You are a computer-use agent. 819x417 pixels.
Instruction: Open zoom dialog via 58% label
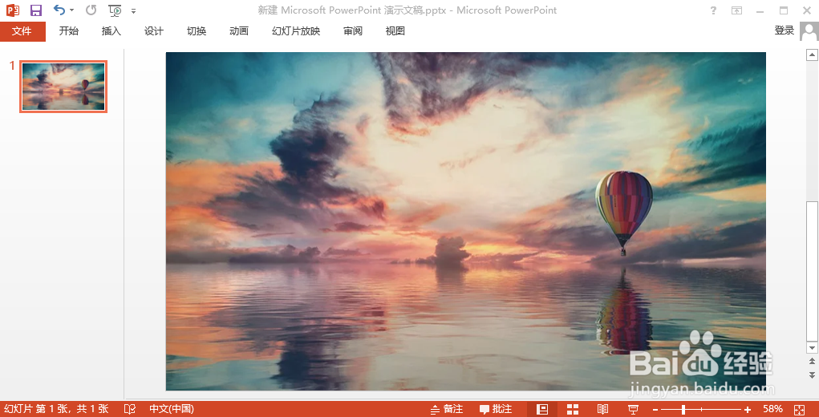772,409
